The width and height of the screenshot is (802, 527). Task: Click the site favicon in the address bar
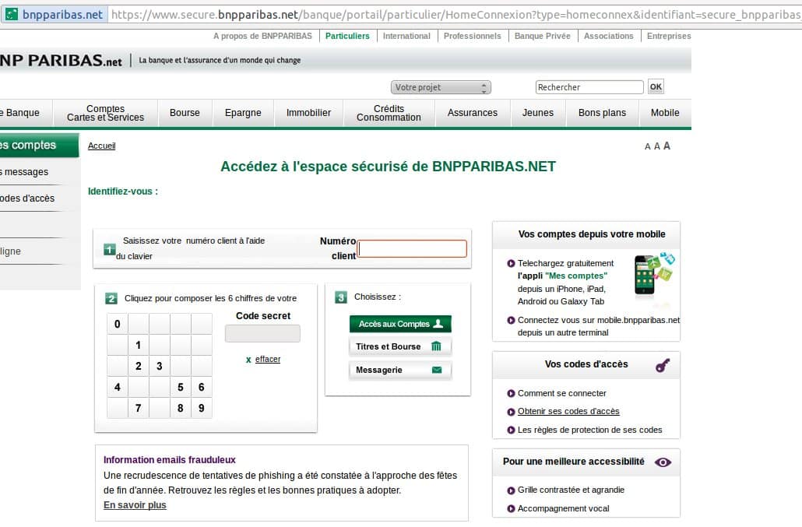click(11, 14)
